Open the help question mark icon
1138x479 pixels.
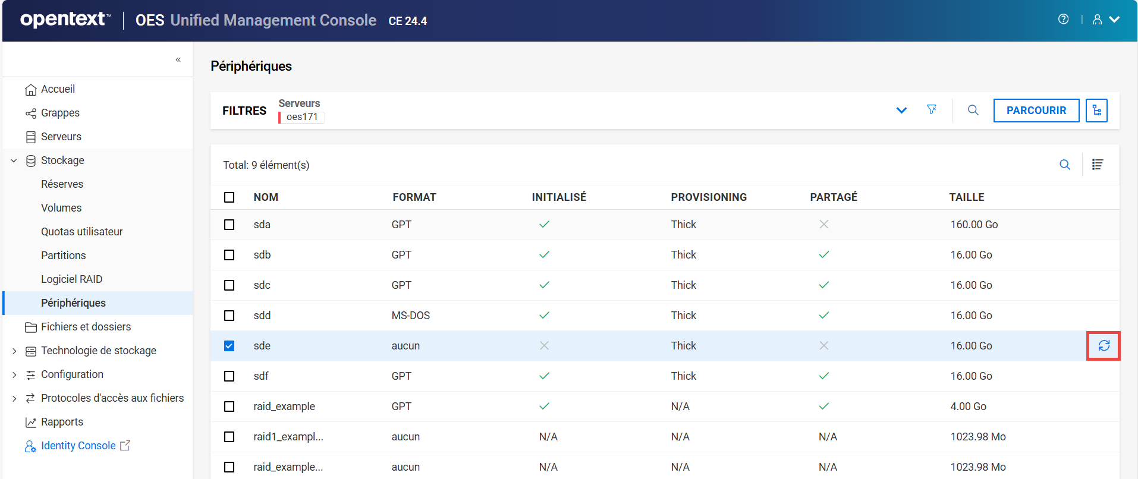click(x=1063, y=20)
